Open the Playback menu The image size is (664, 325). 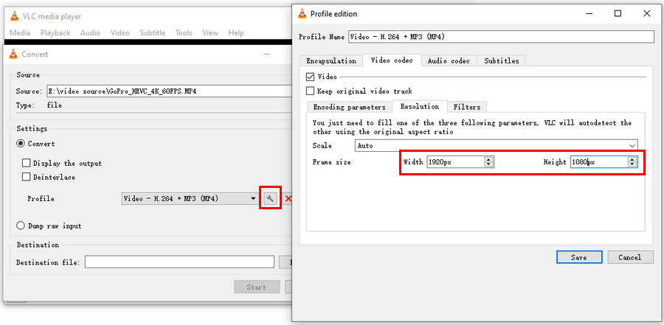coord(55,32)
